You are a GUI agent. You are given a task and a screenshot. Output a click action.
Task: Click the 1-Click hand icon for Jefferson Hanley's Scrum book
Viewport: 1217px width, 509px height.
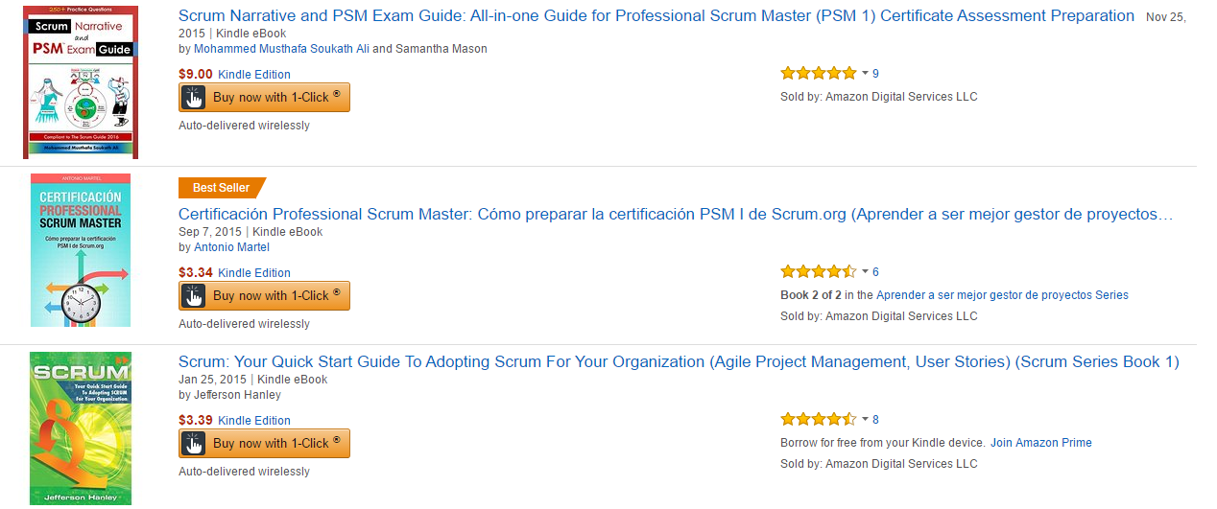point(194,444)
